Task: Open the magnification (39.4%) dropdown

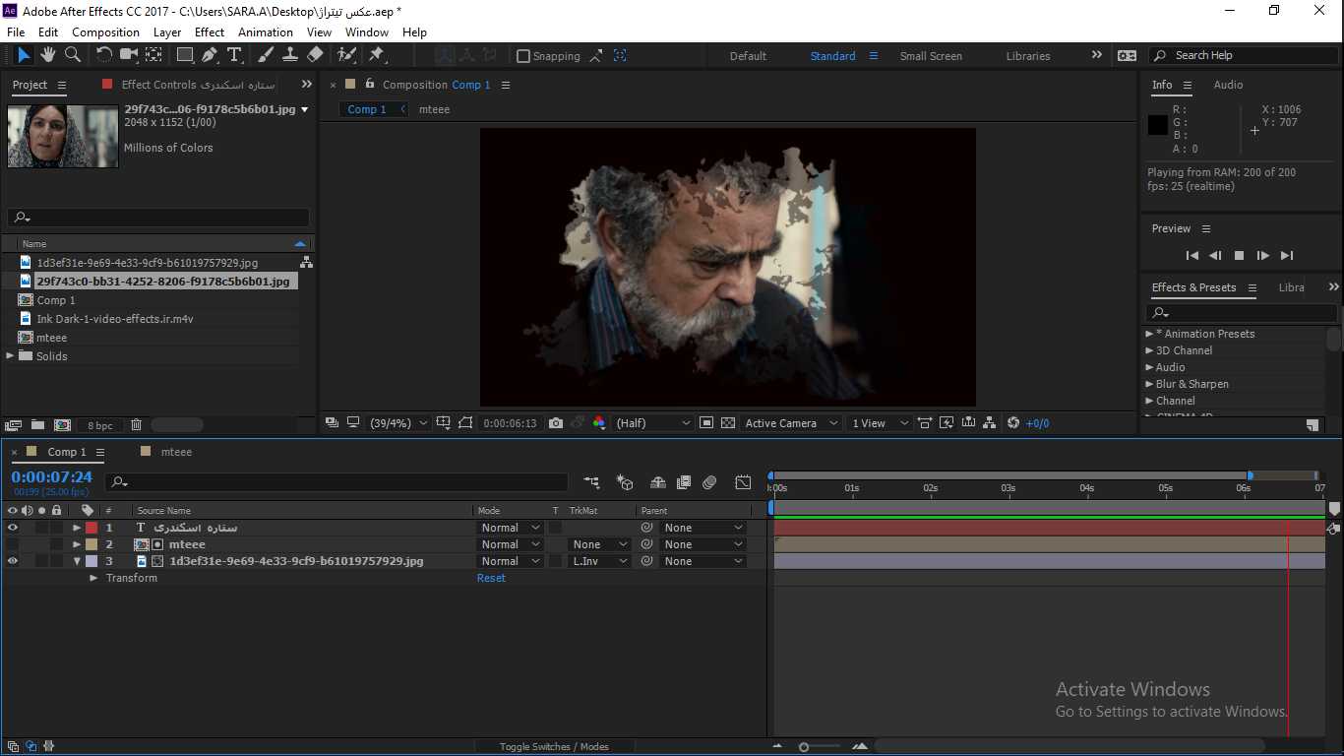Action: click(x=398, y=423)
